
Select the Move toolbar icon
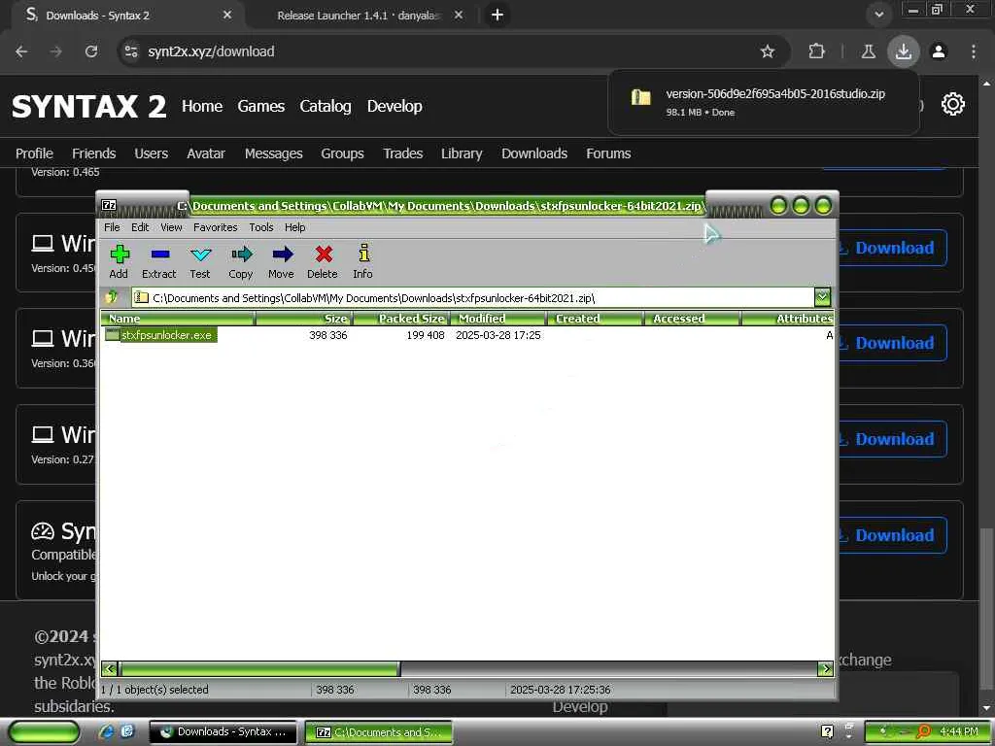pyautogui.click(x=281, y=262)
